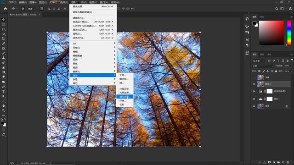The width and height of the screenshot is (294, 165).
Task: Select the Lasso tool in the toolbar
Action: click(x=3, y=29)
